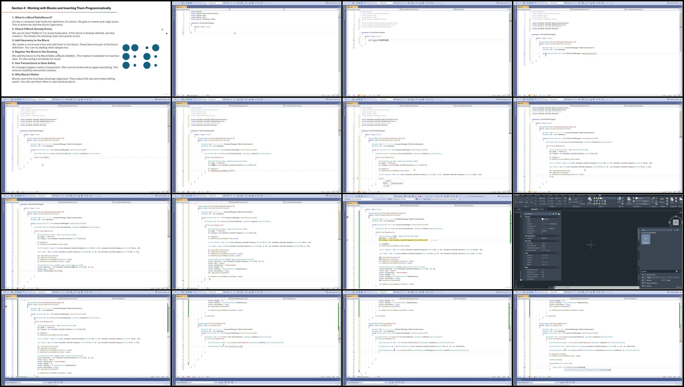Click the Step Into debug icon
This screenshot has width=684, height=387.
428,196
